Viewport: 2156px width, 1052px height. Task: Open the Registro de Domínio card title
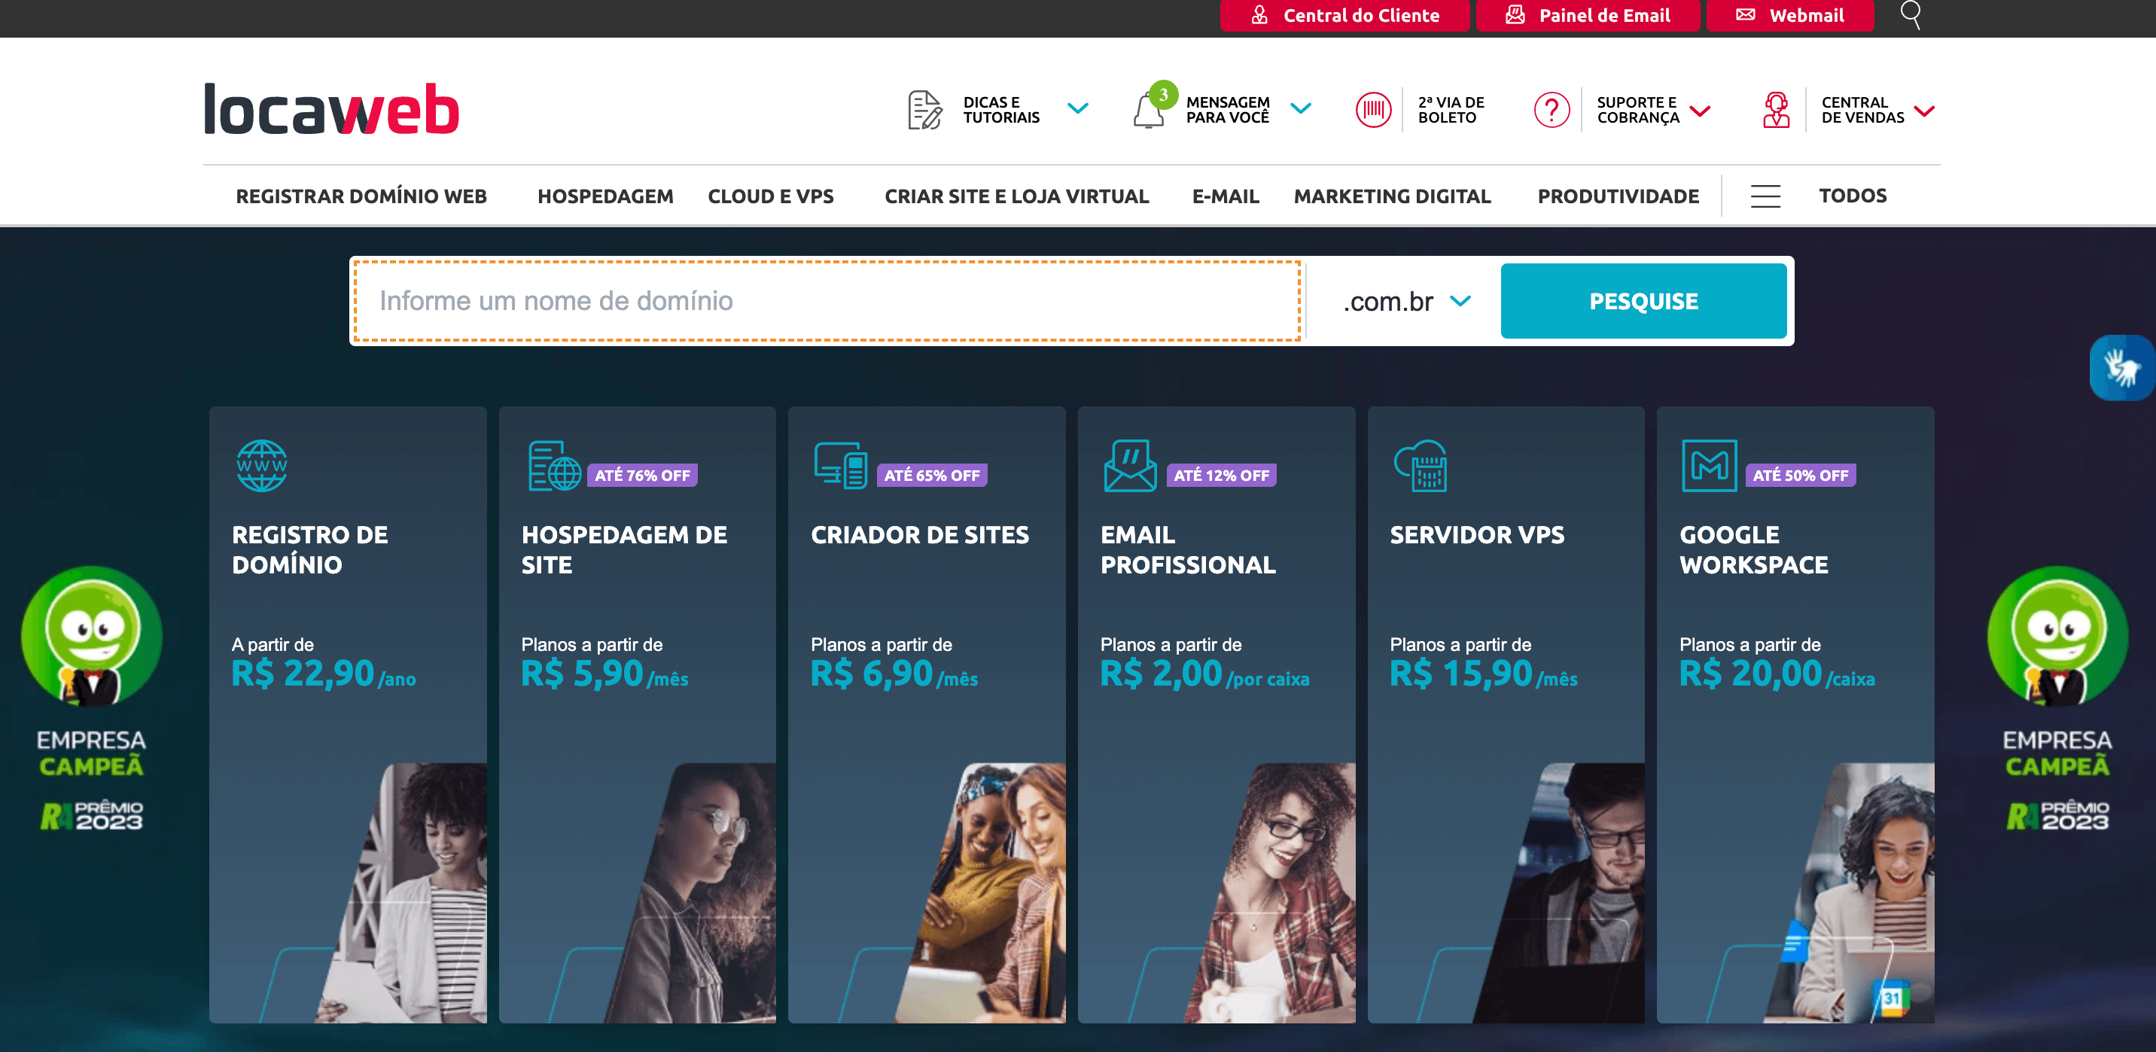tap(309, 549)
